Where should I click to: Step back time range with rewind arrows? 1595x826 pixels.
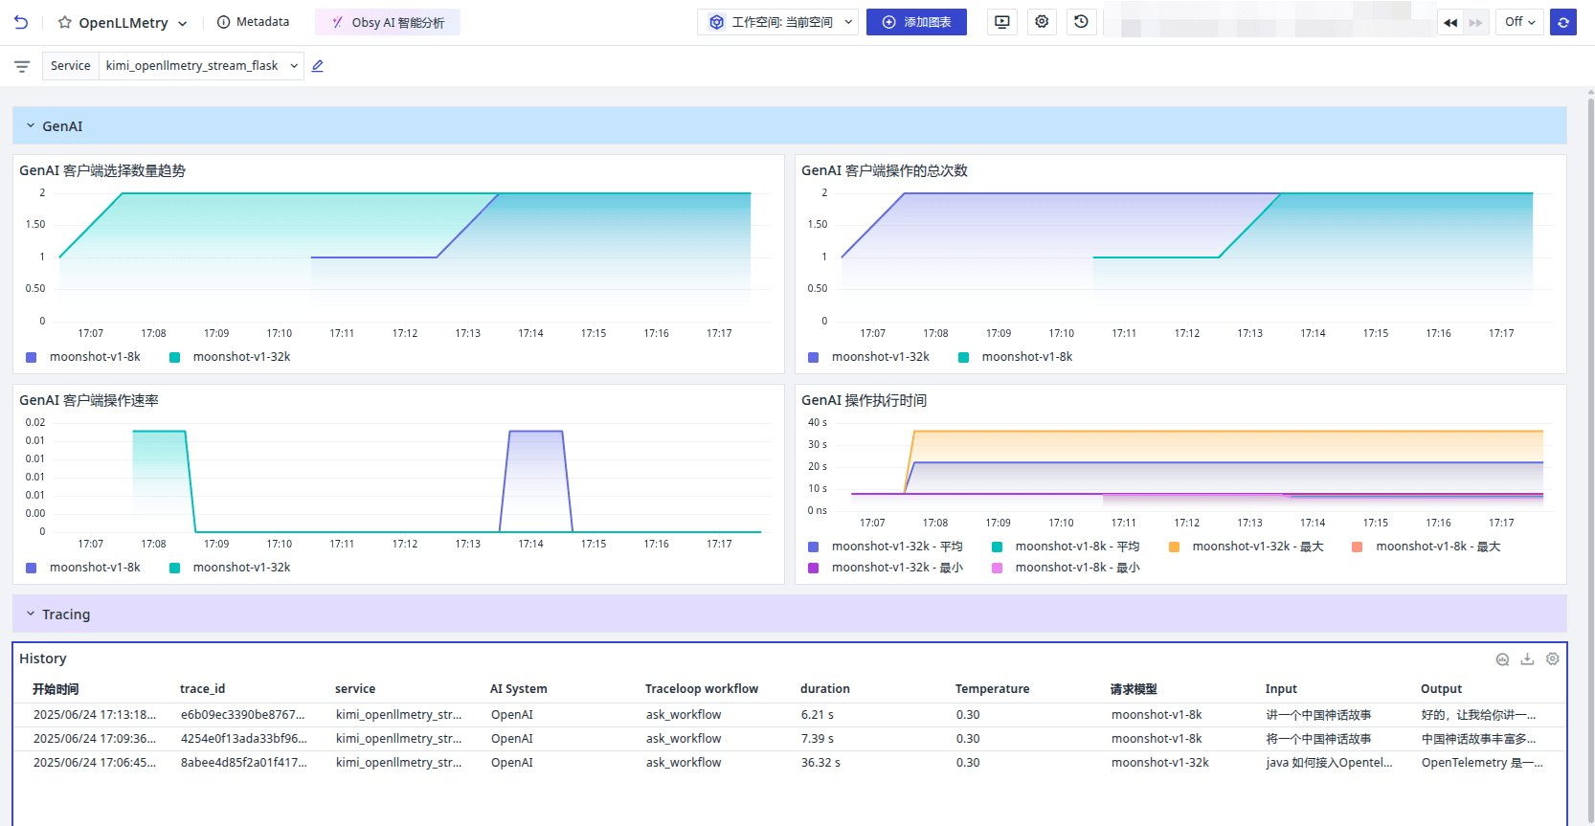(x=1450, y=22)
